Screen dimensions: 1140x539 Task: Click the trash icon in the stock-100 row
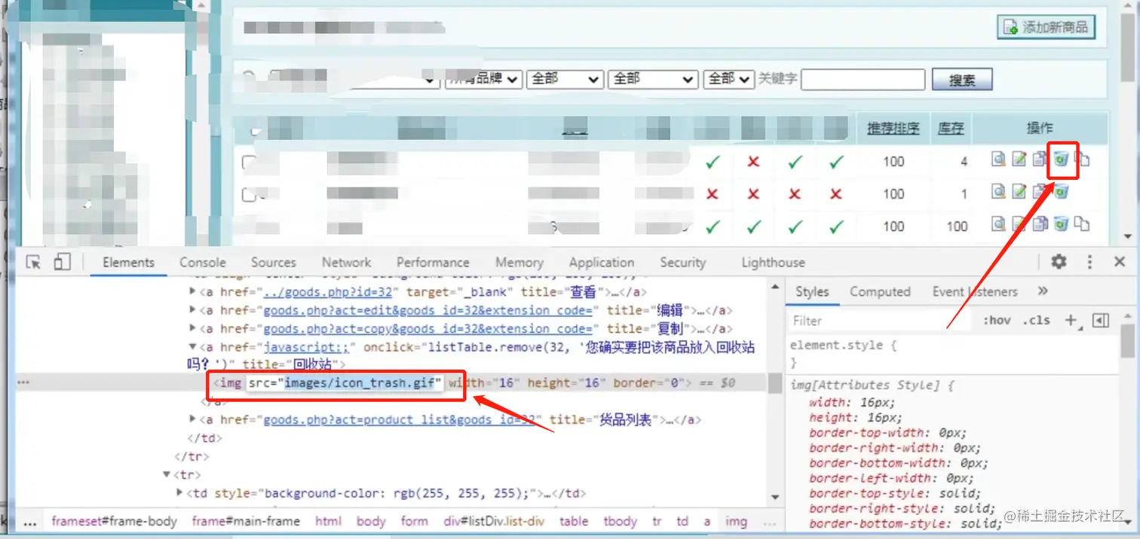click(1061, 224)
